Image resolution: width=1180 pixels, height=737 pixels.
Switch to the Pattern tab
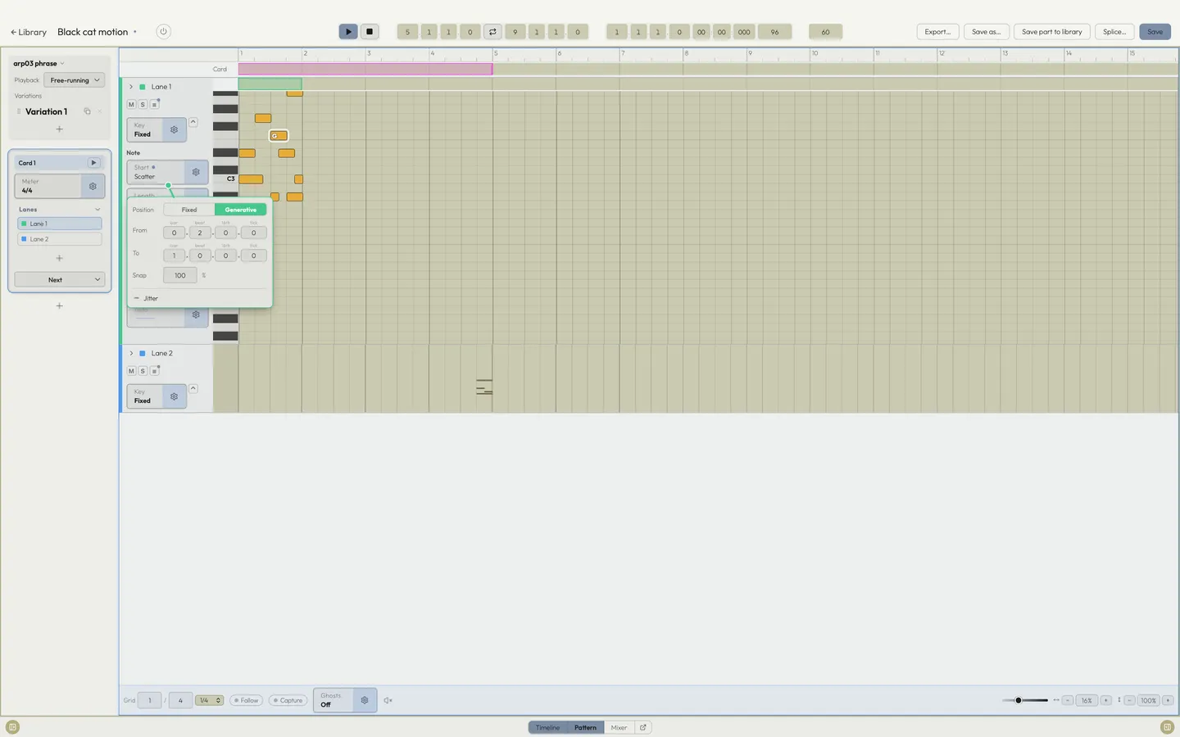[585, 727]
